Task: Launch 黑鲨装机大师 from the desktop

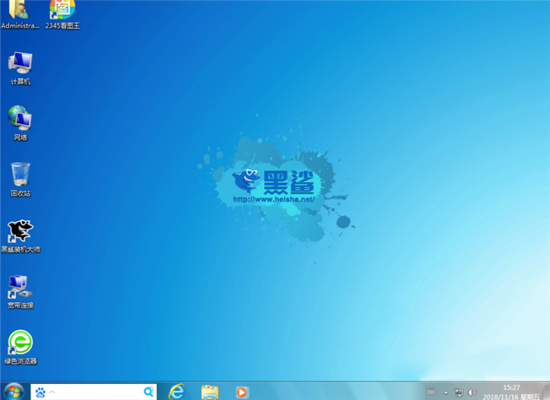Action: (20, 232)
